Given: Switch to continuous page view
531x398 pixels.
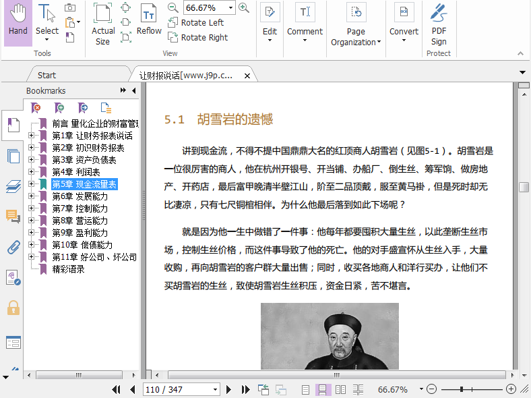Looking at the screenshot, I should pyautogui.click(x=323, y=389).
